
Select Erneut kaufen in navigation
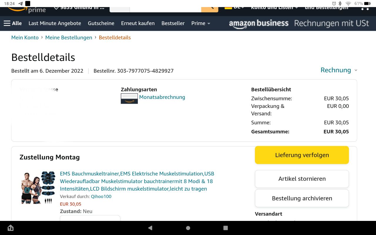(x=138, y=23)
